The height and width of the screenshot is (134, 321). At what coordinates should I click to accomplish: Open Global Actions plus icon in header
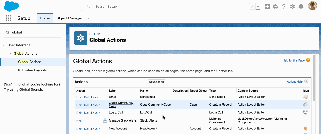click(x=267, y=6)
